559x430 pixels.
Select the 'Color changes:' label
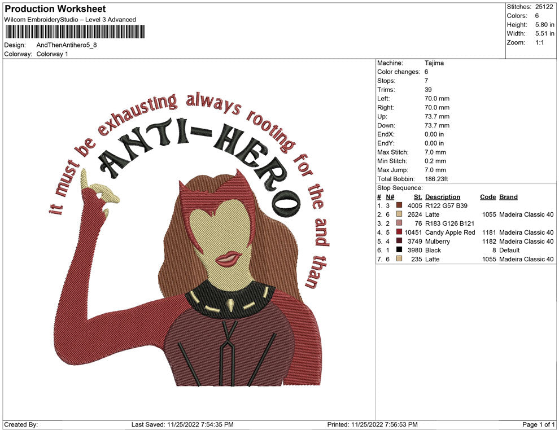pos(399,72)
